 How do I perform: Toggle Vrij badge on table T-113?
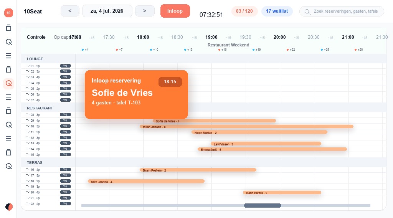click(x=65, y=143)
